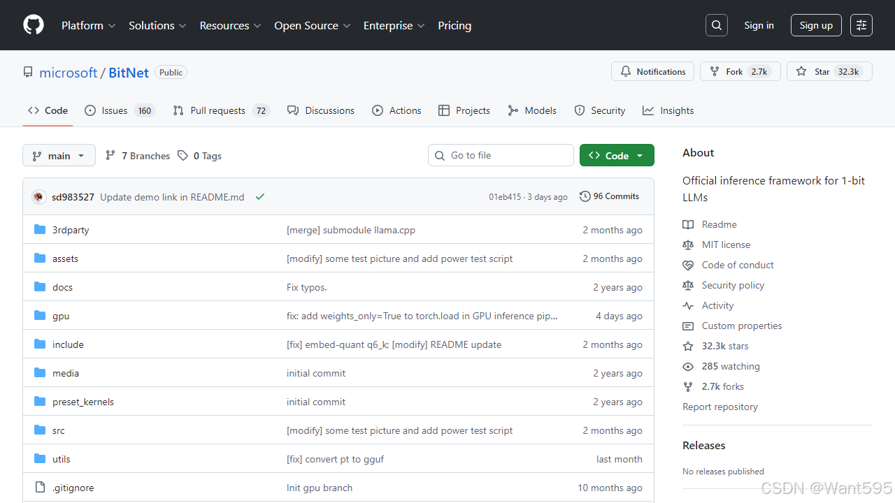Switch to the Actions tab
The image size is (895, 503).
pyautogui.click(x=396, y=110)
